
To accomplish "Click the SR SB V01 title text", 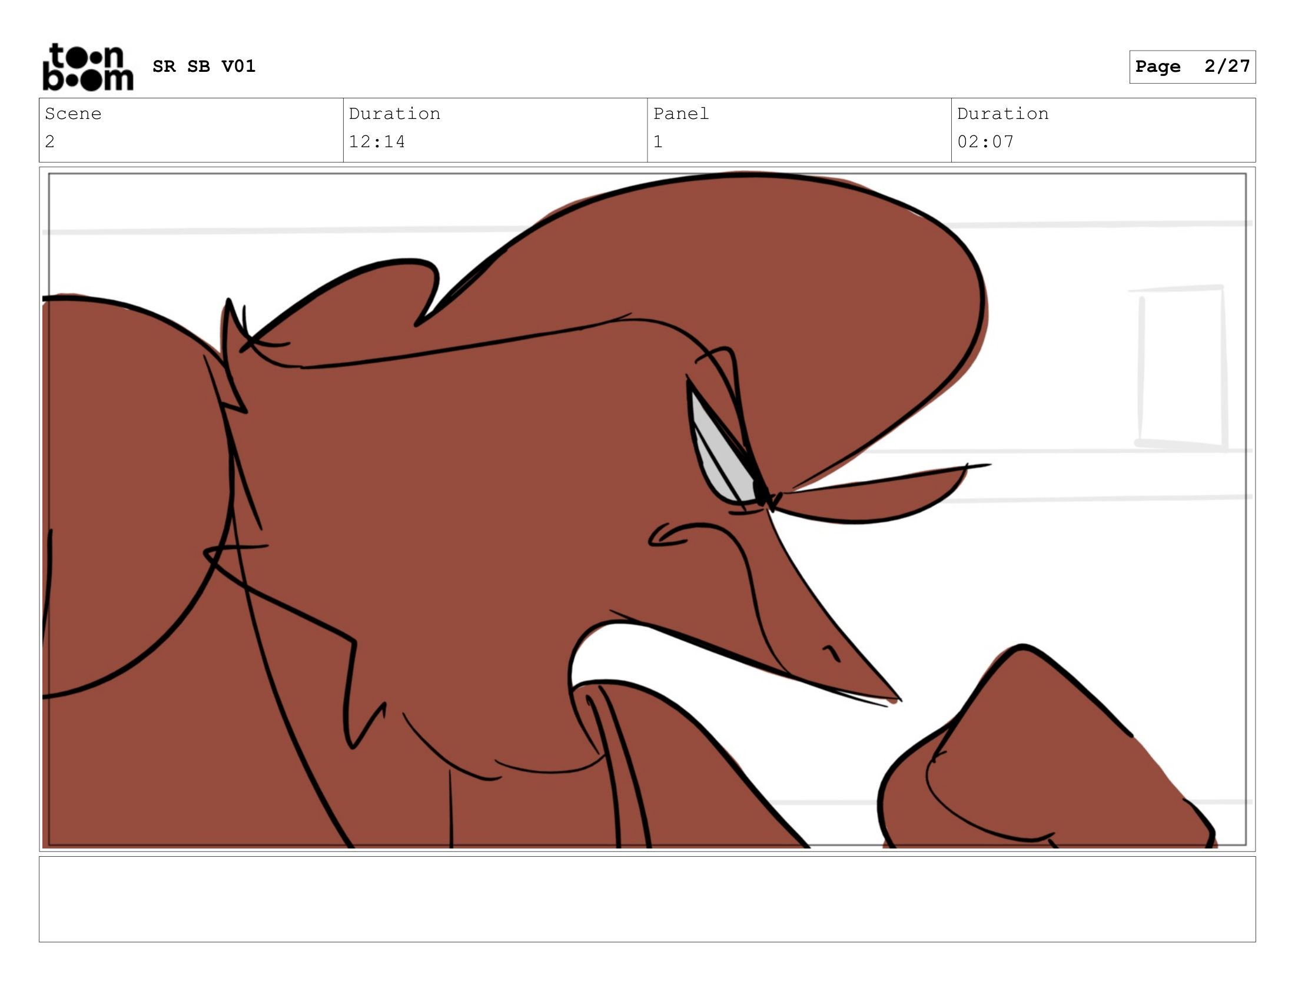I will (204, 67).
